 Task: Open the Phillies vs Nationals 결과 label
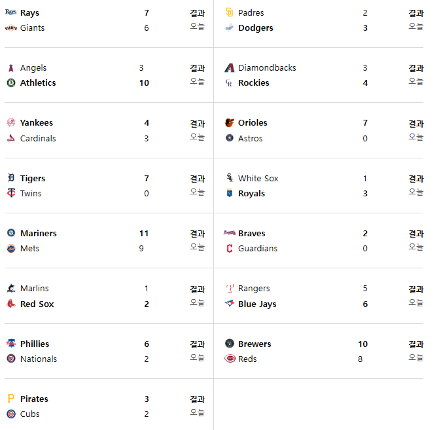pos(198,344)
